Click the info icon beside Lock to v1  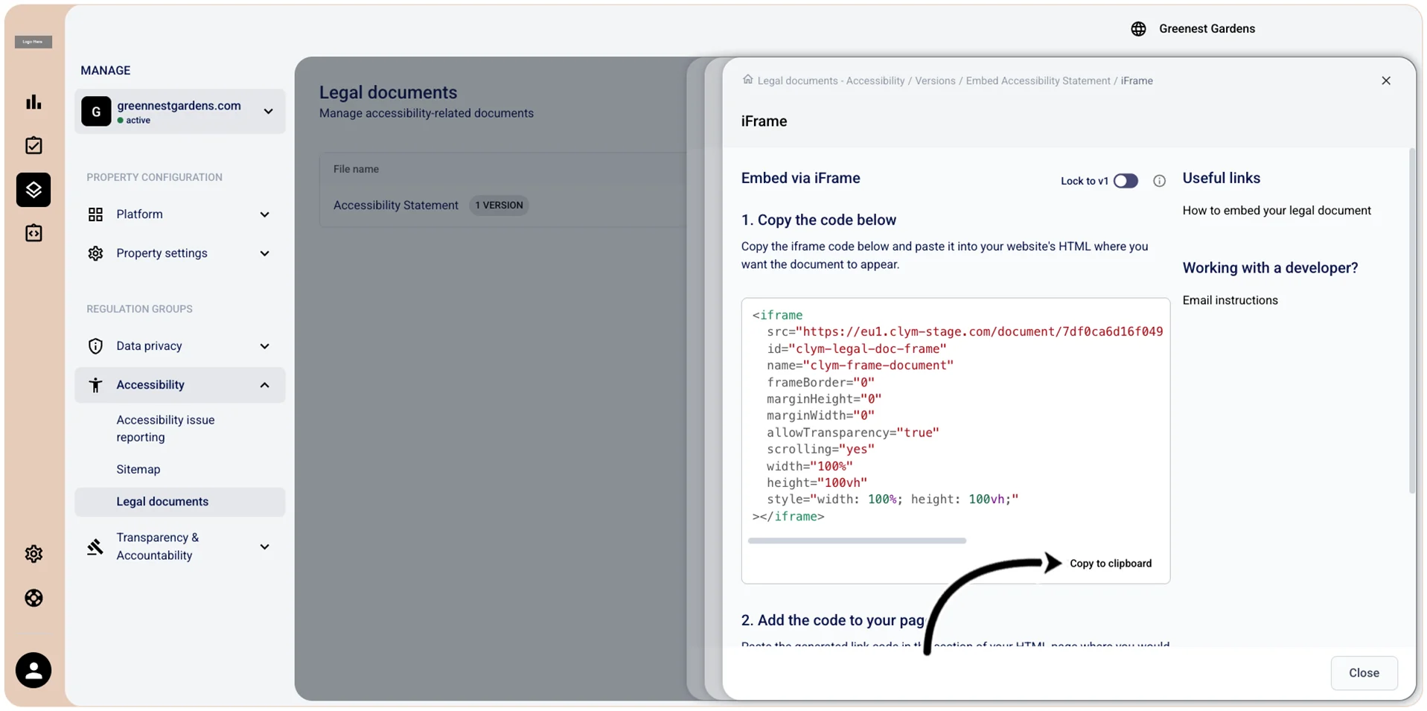[x=1159, y=181]
